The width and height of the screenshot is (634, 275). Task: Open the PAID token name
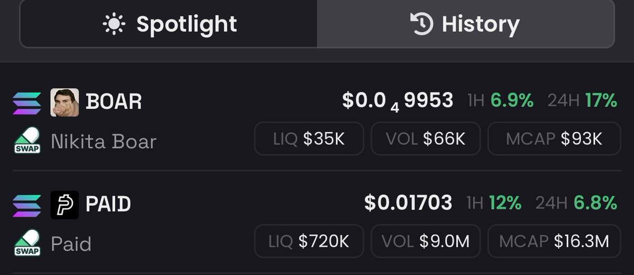108,204
